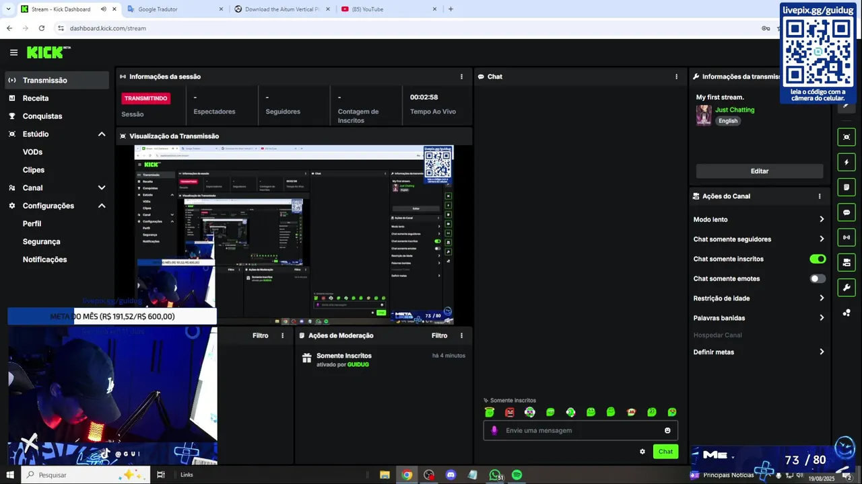862x484 pixels.
Task: Click Filtro in Ações de Moderação
Action: pos(439,335)
